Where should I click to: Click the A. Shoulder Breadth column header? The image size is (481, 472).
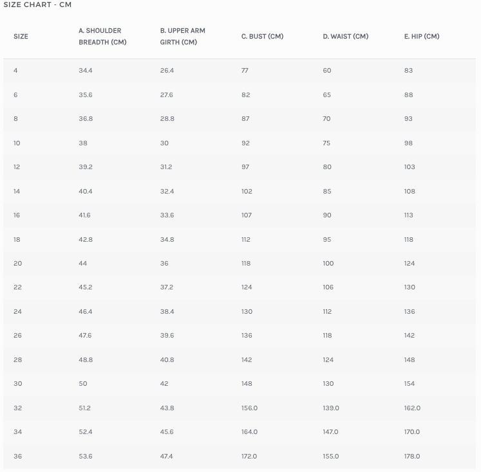(102, 37)
